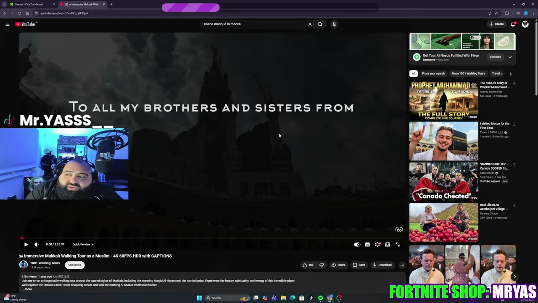
Task: Like the video (10k thumbs up)
Action: pos(308,265)
